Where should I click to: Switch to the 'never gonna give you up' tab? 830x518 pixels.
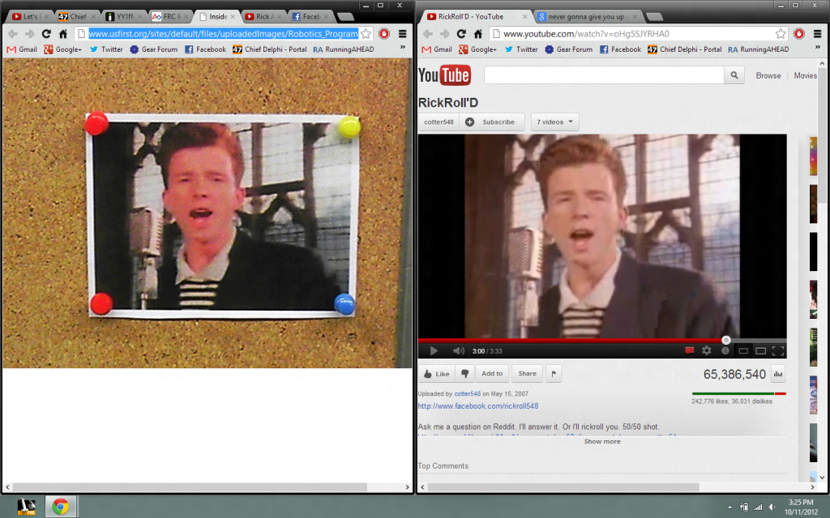point(584,16)
